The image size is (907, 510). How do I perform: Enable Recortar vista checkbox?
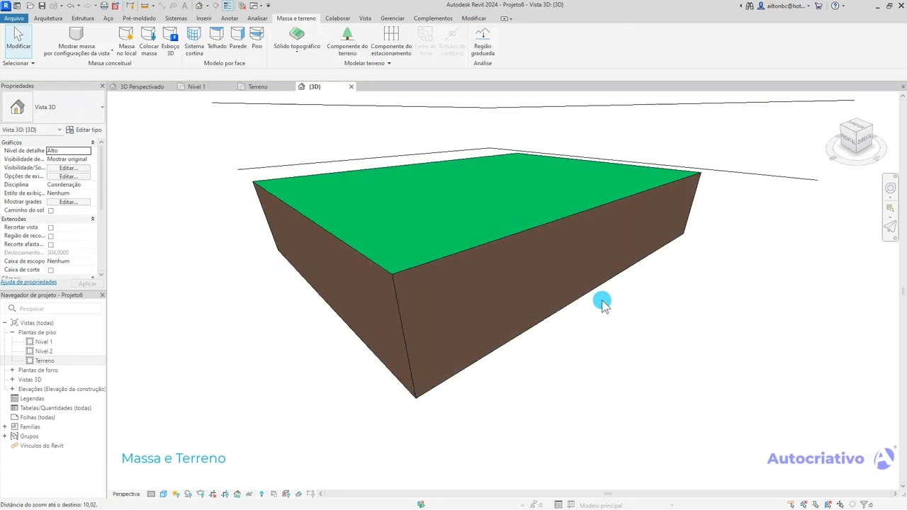point(50,227)
